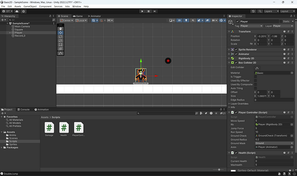
Task: Click the Box Collider 2D help icon
Action: (x=284, y=63)
